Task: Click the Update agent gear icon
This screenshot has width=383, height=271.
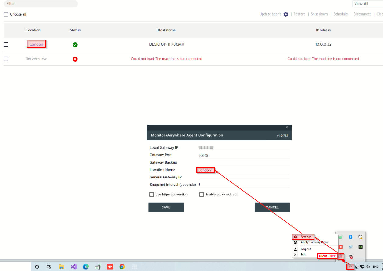Action: (x=285, y=14)
